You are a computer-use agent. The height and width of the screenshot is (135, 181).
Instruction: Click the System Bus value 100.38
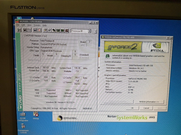point(46,71)
